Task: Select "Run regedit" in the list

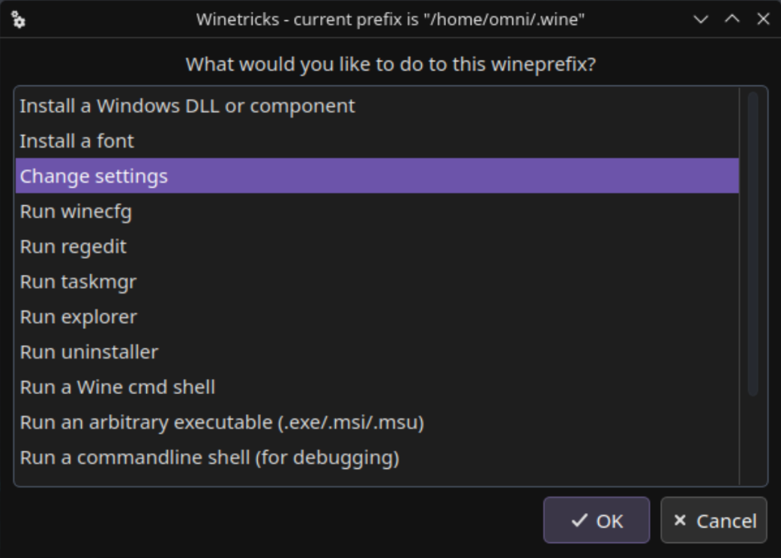Action: tap(73, 247)
